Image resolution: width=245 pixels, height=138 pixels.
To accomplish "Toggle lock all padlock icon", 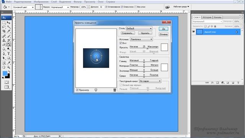I will pyautogui.click(x=215, y=26).
